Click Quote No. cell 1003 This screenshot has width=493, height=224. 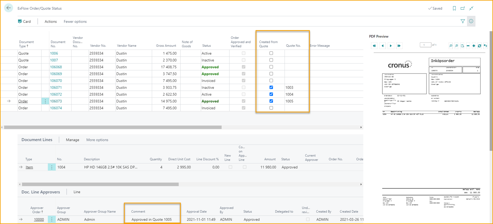coord(289,87)
